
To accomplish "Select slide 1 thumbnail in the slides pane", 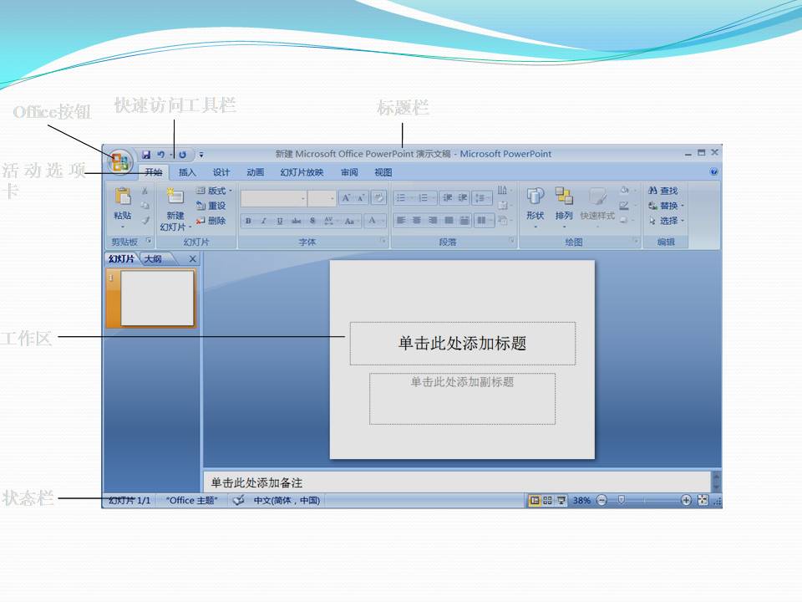I will (157, 298).
